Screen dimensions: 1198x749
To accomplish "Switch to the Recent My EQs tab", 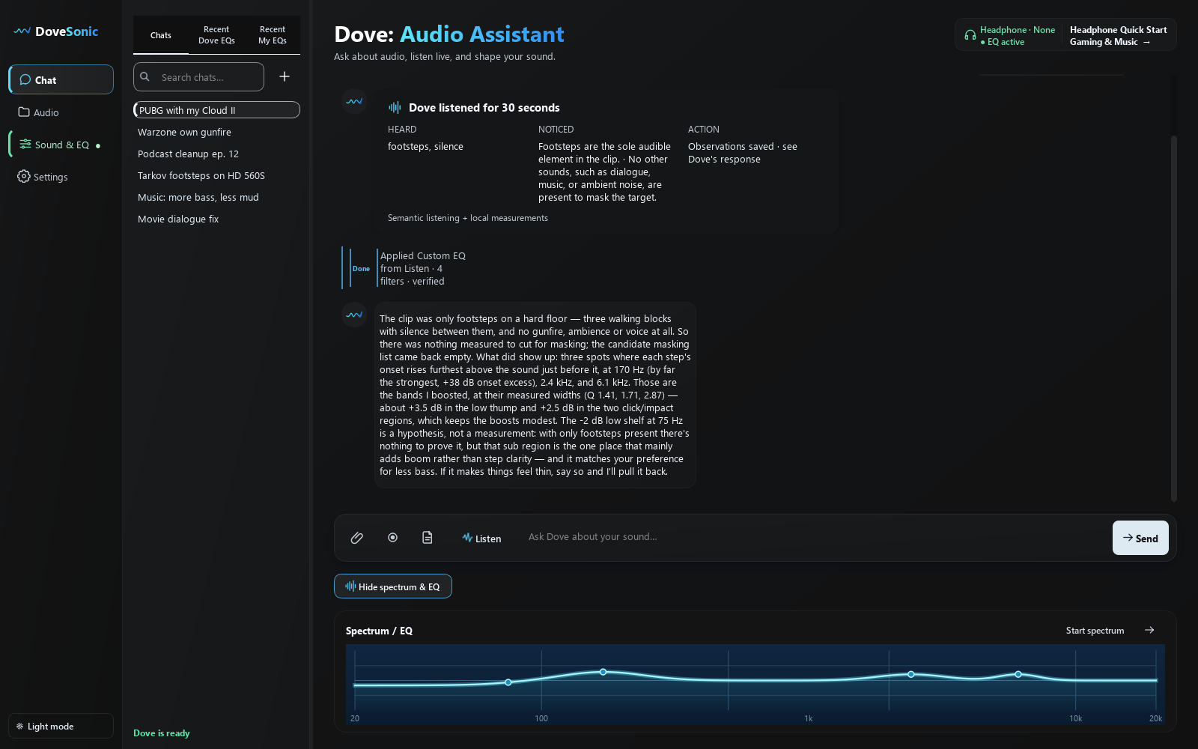I will pos(273,35).
